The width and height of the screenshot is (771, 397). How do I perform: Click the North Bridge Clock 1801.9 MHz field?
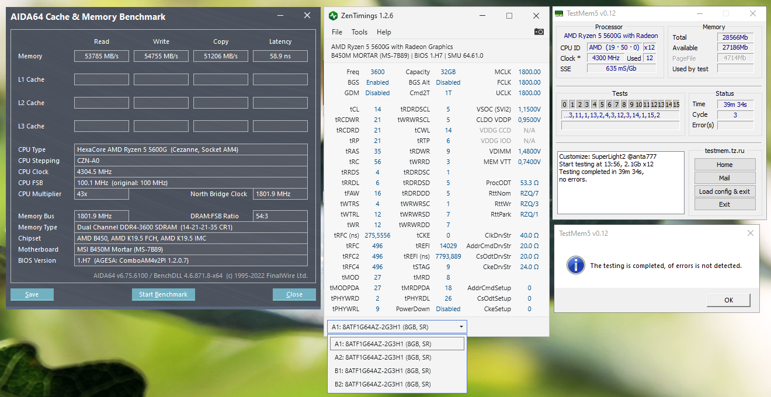pos(280,194)
